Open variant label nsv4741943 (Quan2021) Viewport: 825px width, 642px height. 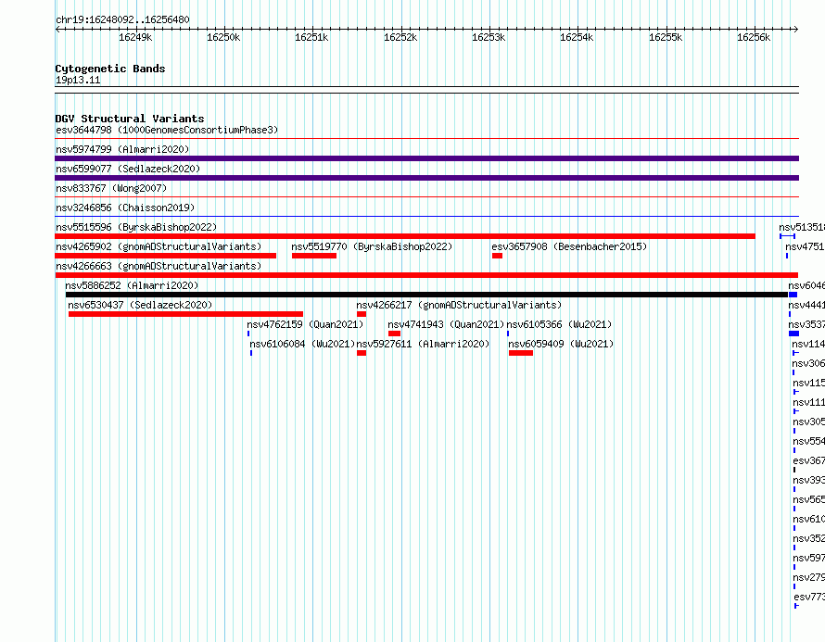pyautogui.click(x=446, y=324)
